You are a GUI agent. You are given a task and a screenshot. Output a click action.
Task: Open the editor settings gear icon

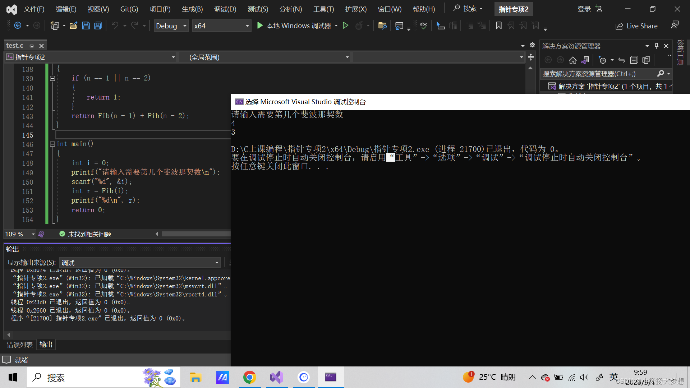point(532,45)
